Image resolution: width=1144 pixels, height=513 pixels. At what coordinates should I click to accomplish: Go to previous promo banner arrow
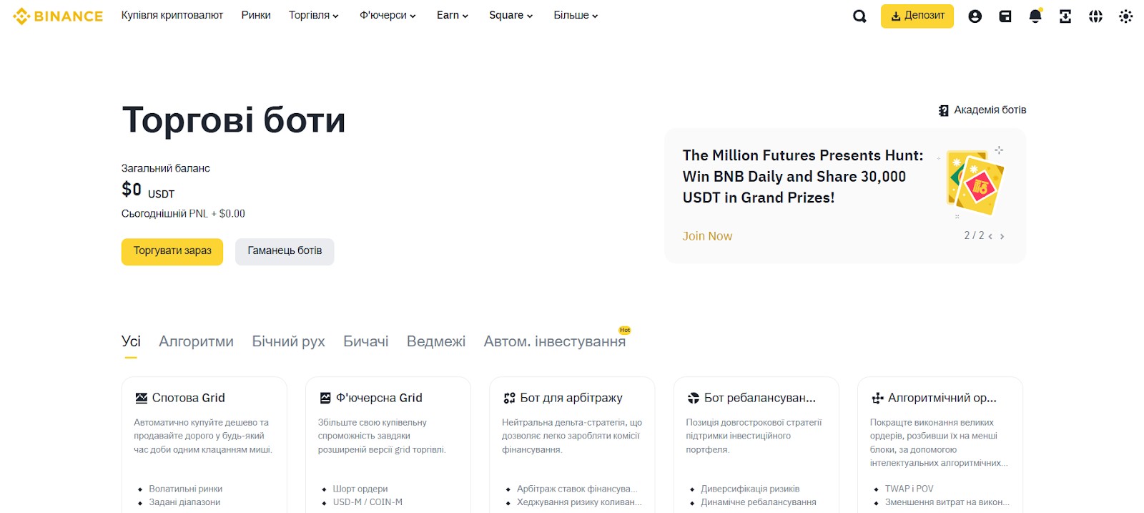990,236
